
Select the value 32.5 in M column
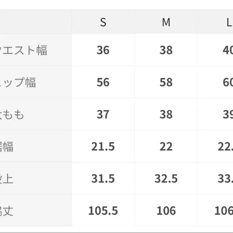[x=166, y=178]
